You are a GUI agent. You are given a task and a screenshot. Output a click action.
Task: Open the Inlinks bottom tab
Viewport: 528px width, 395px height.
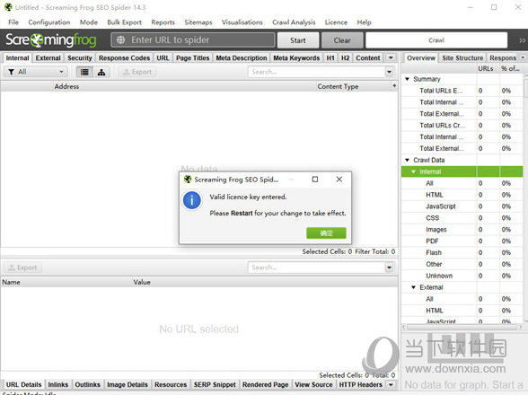coord(57,384)
